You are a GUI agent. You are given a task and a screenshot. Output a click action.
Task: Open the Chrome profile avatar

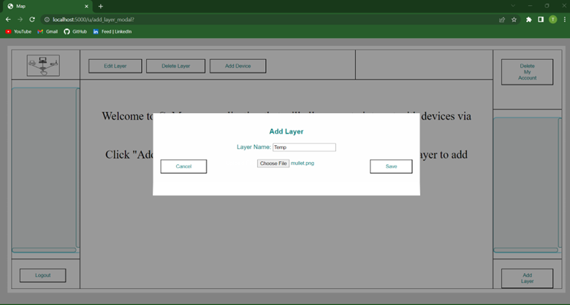(553, 20)
